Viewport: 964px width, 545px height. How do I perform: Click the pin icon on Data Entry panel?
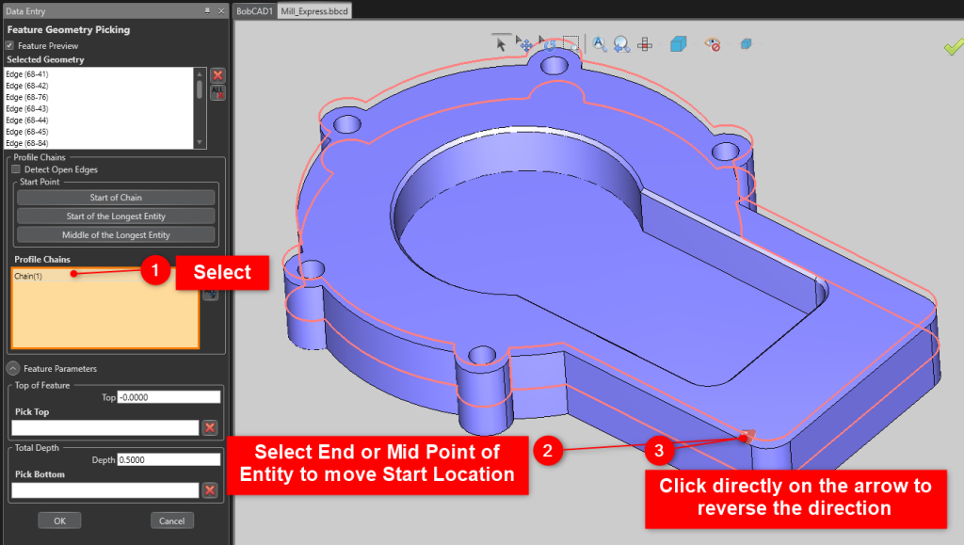pos(209,10)
